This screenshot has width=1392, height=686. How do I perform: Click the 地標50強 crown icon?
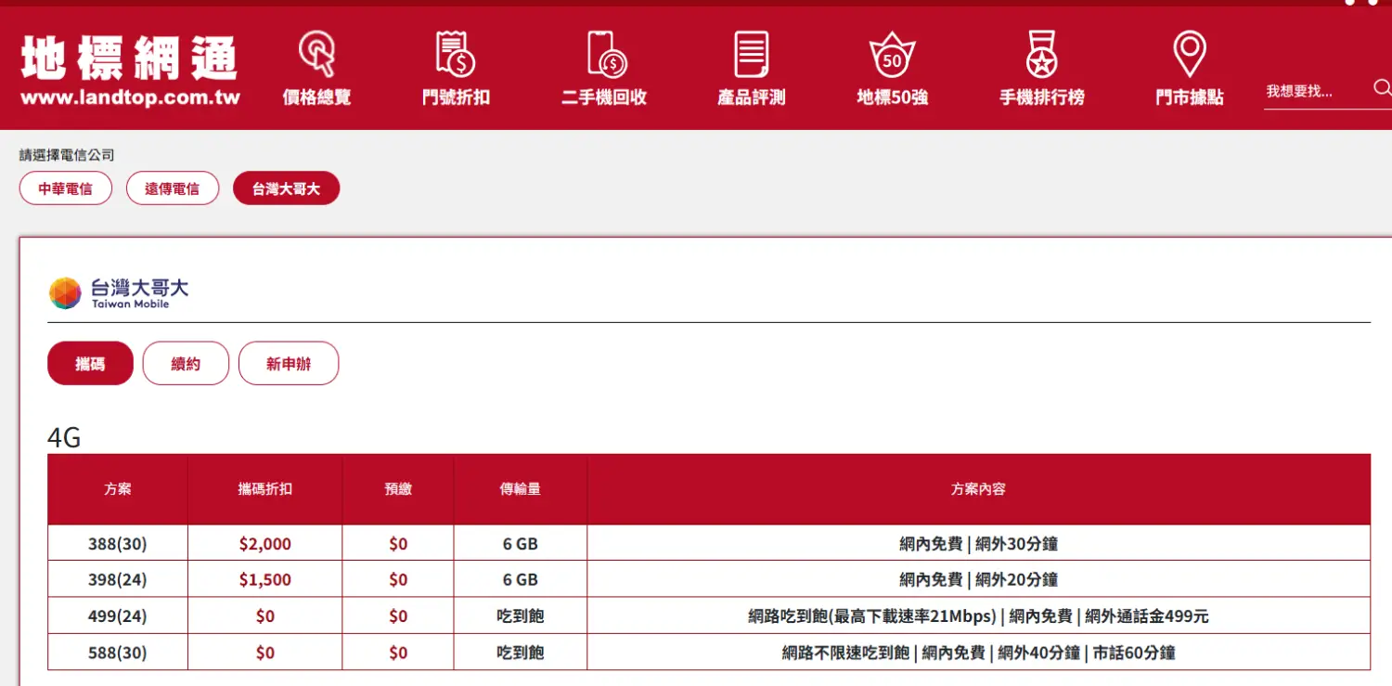pyautogui.click(x=892, y=55)
